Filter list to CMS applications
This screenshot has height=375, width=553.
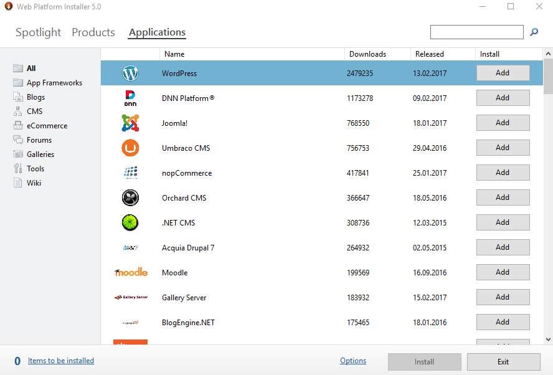[35, 111]
